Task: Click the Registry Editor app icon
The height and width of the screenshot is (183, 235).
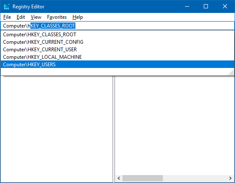Action: pyautogui.click(x=7, y=7)
